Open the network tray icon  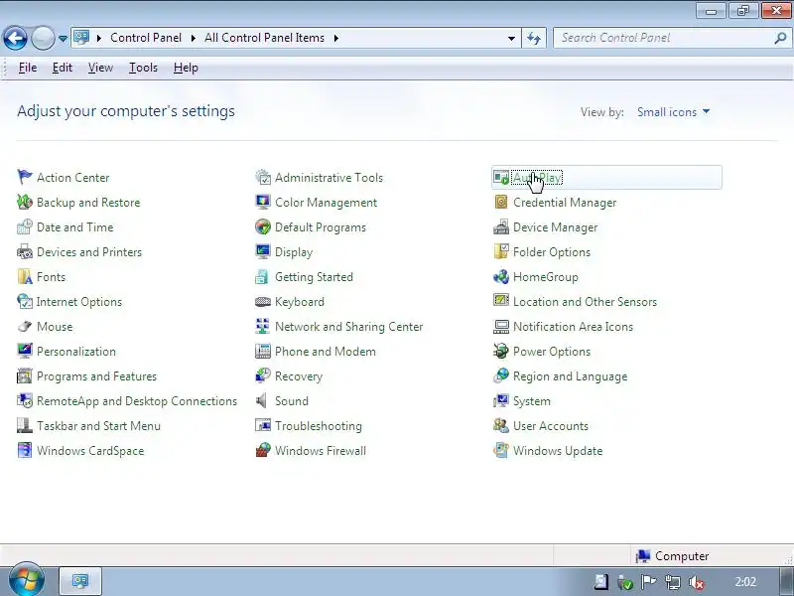pyautogui.click(x=673, y=582)
